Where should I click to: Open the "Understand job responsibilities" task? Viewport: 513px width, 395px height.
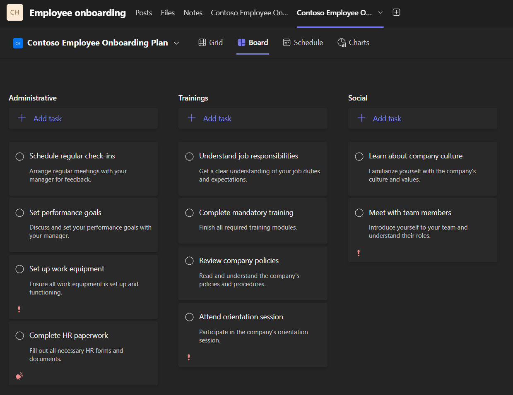coord(253,169)
